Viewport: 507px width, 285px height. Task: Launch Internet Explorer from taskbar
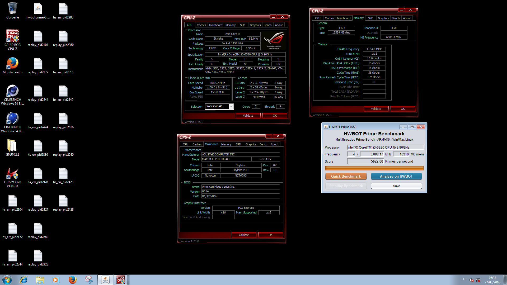coord(24,280)
